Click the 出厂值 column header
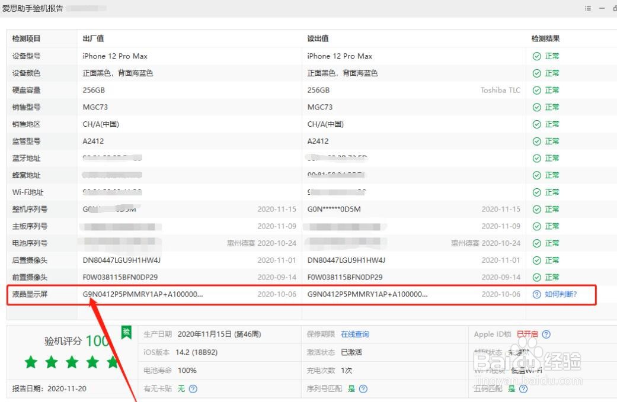 tap(93, 38)
